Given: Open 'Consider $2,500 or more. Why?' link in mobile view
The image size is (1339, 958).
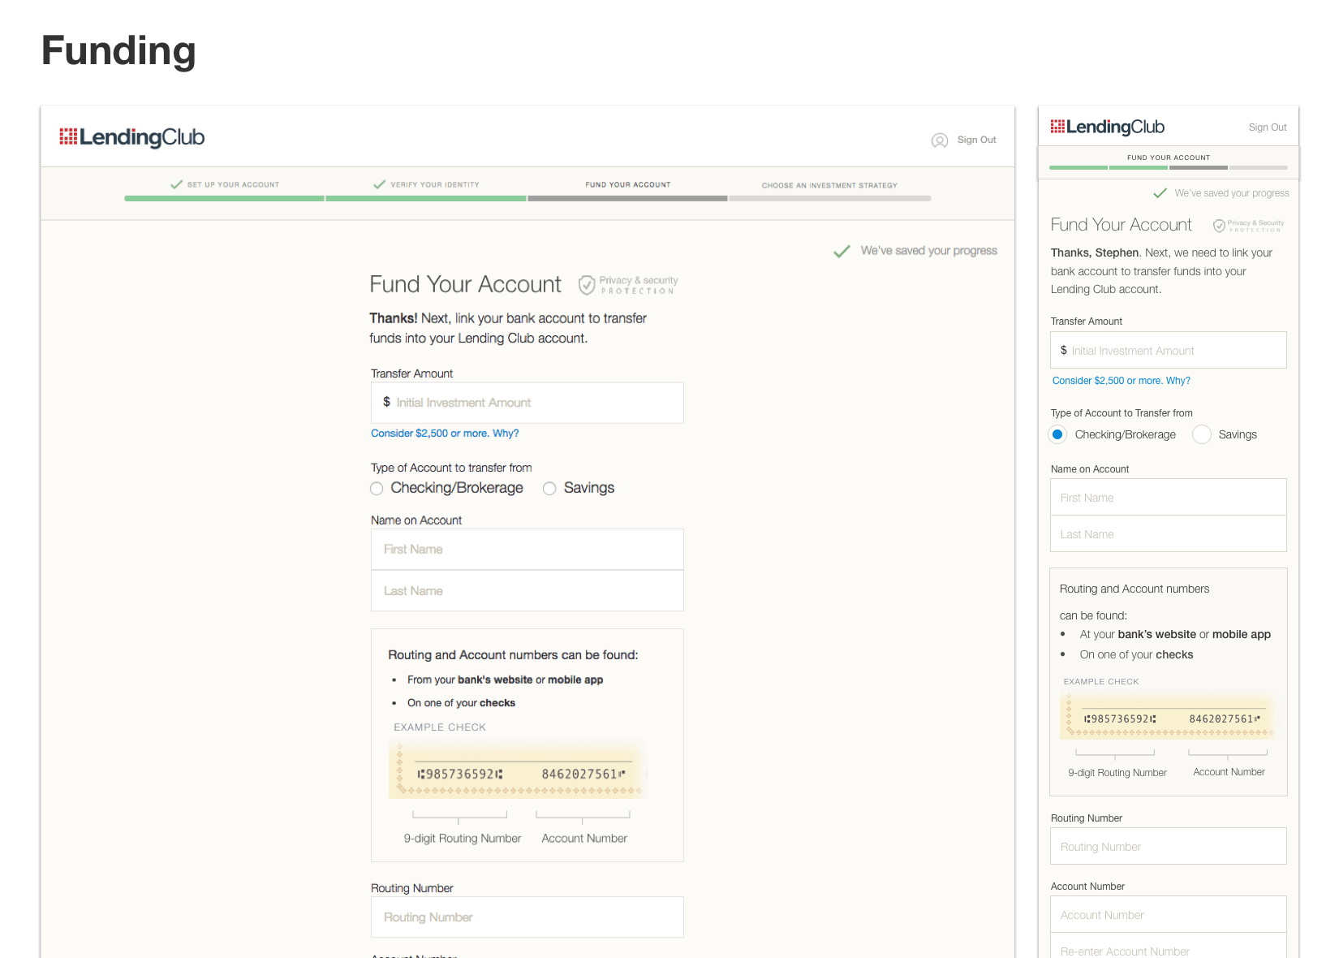Looking at the screenshot, I should tap(1121, 381).
